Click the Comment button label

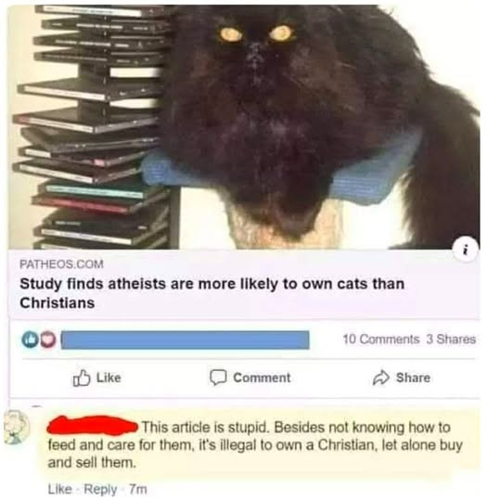(x=262, y=378)
